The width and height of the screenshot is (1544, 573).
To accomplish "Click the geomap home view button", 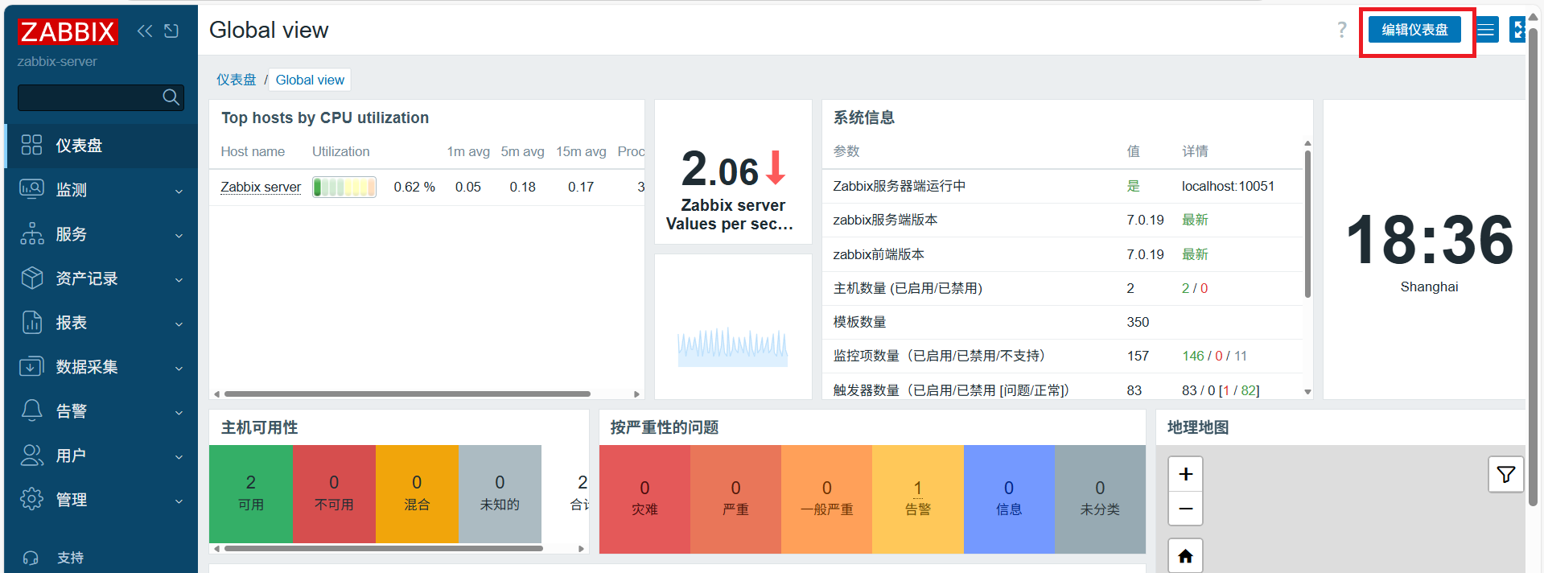I will [1185, 556].
